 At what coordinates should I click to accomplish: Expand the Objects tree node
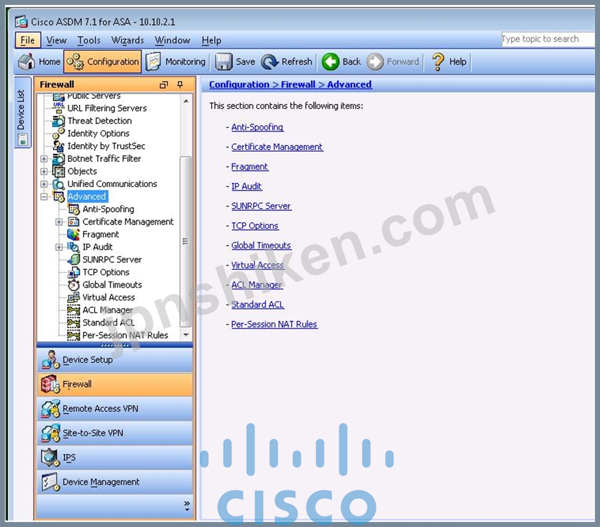(x=44, y=171)
